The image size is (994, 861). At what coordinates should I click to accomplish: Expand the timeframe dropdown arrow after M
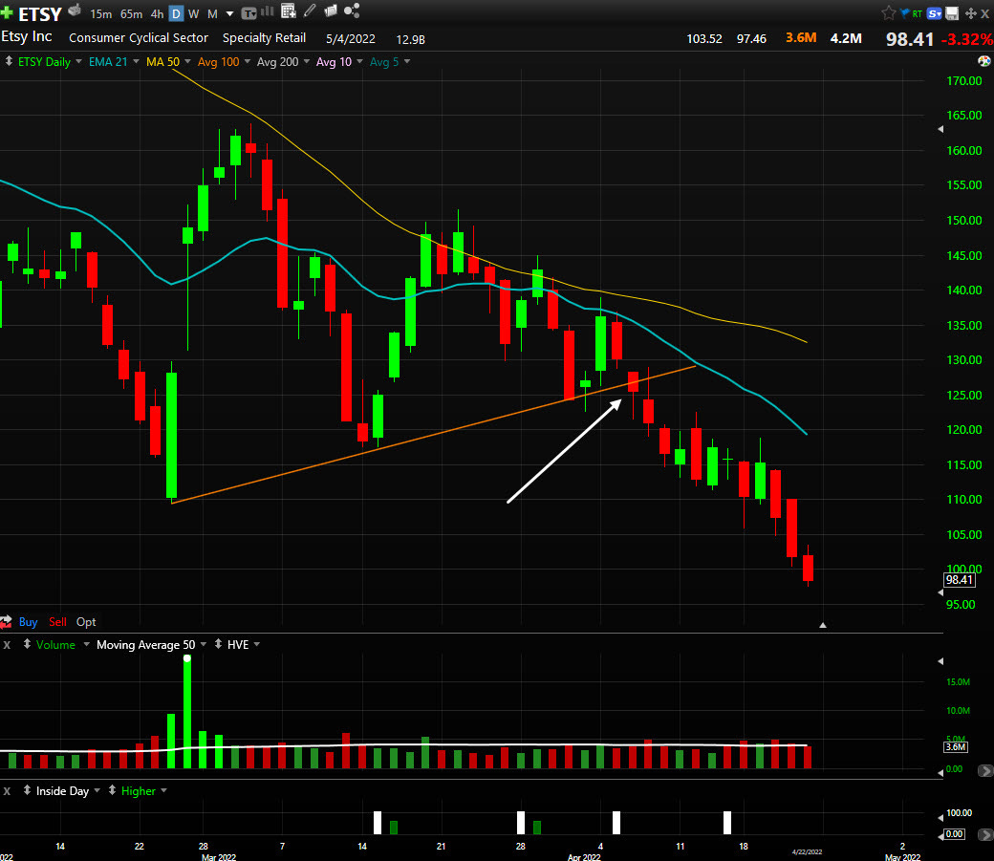tap(229, 14)
